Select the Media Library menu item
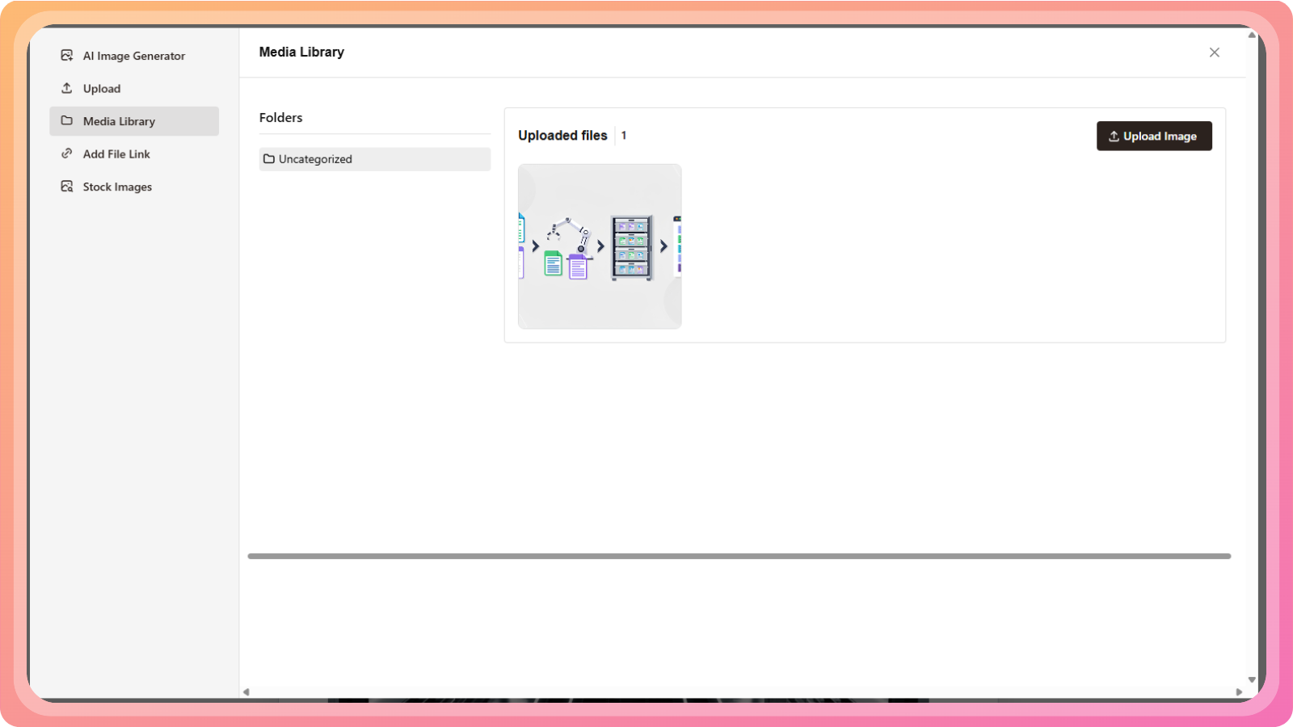Viewport: 1293px width, 727px height. tap(119, 121)
